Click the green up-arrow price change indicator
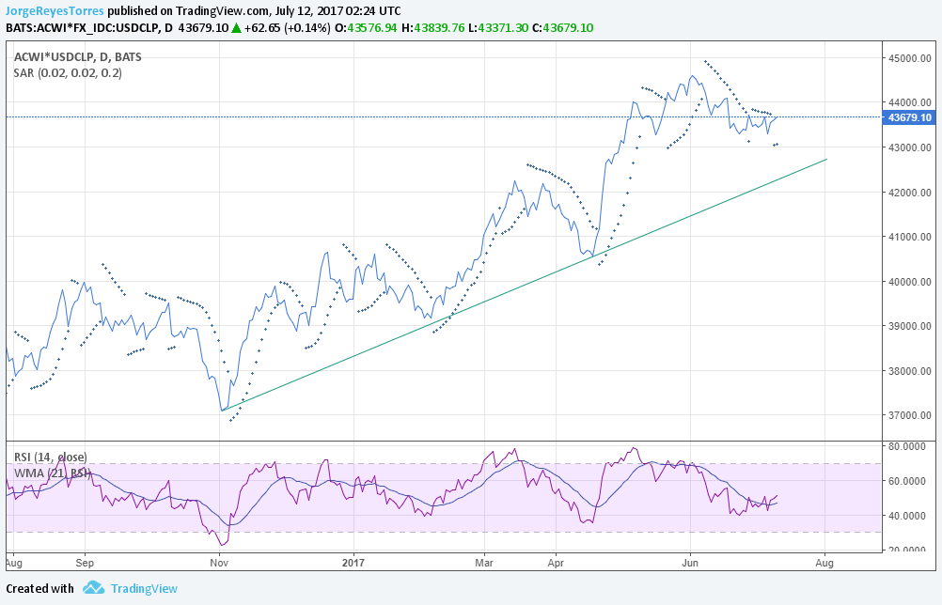 click(236, 27)
